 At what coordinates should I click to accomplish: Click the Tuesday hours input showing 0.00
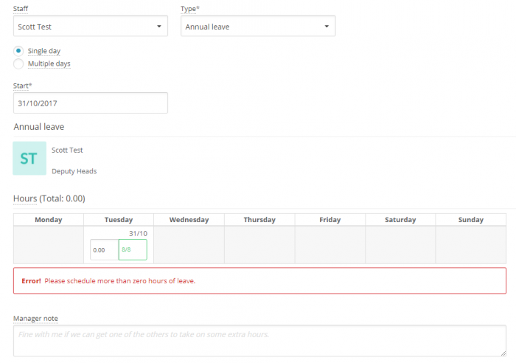105,250
